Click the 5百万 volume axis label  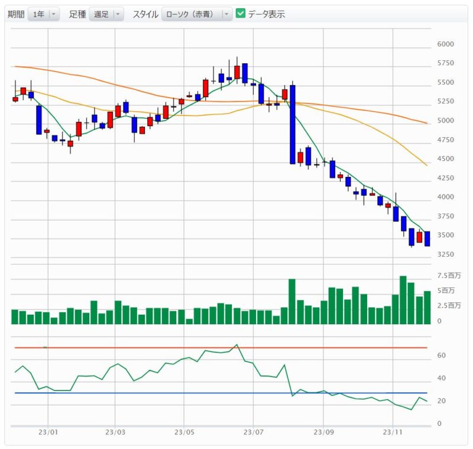(x=446, y=290)
